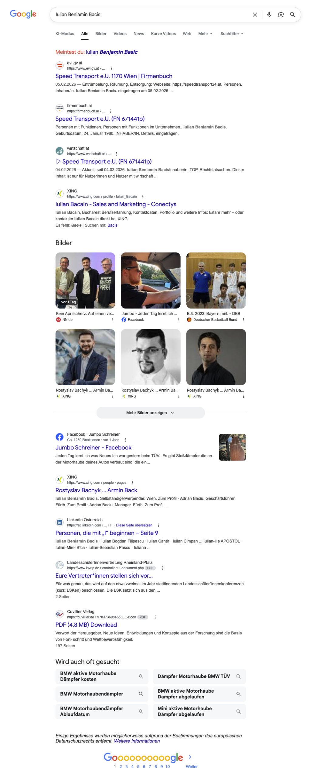Open three-dot menu for evi.gv.at result
The width and height of the screenshot is (326, 778).
coord(111,68)
